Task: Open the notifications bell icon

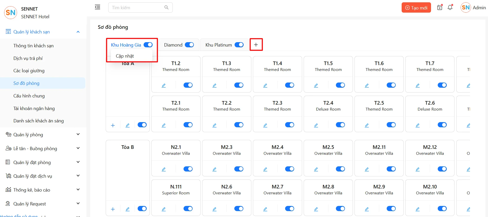Action: (450, 7)
